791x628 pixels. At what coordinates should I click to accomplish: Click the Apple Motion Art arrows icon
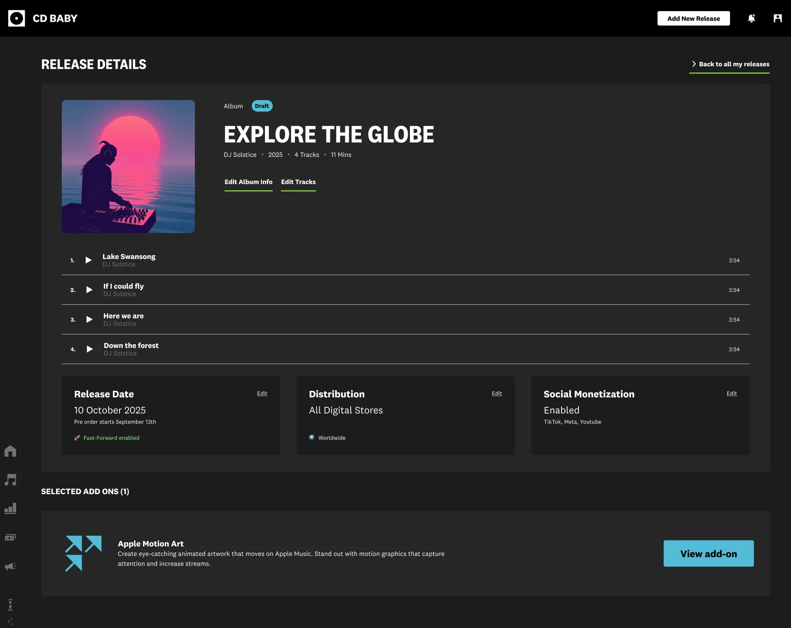tap(83, 553)
